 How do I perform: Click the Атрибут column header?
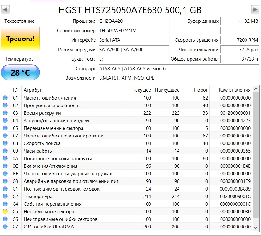(33, 90)
